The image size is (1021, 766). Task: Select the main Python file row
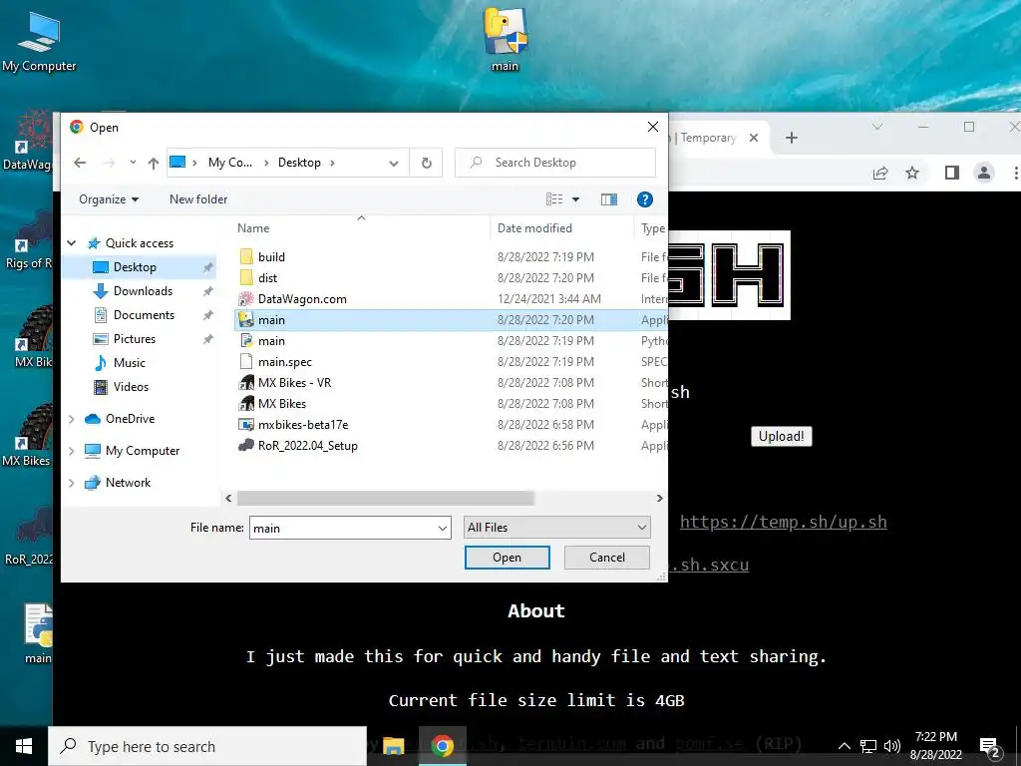451,341
